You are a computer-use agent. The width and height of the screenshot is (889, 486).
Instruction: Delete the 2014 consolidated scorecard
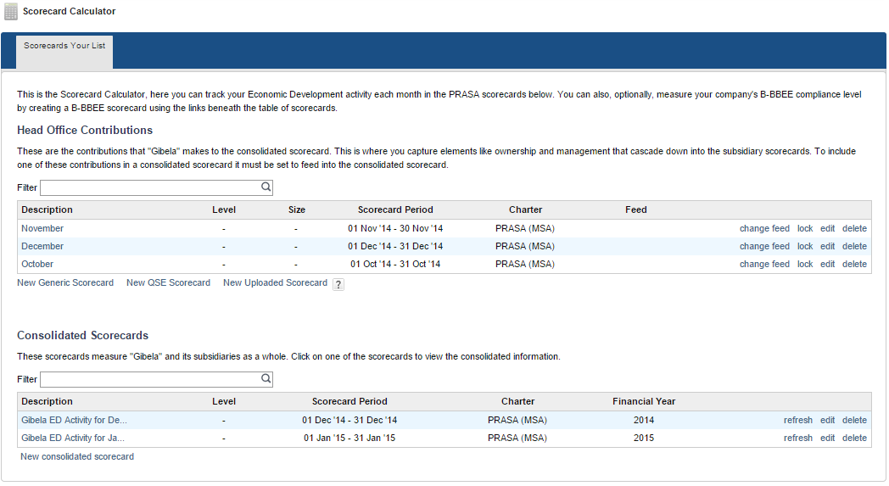tap(854, 420)
